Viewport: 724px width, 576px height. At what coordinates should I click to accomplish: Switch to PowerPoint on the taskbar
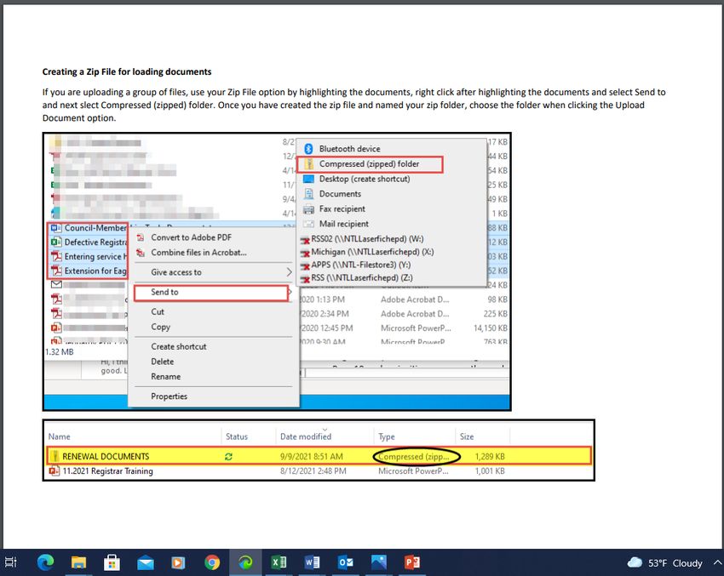pyautogui.click(x=412, y=562)
